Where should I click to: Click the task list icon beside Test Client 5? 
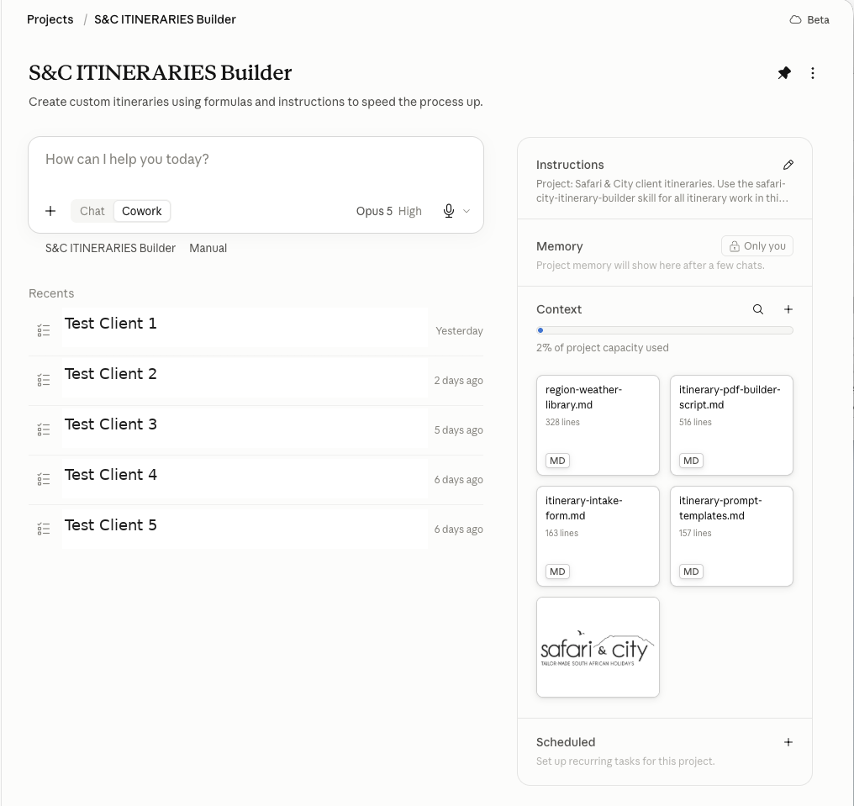(44, 529)
